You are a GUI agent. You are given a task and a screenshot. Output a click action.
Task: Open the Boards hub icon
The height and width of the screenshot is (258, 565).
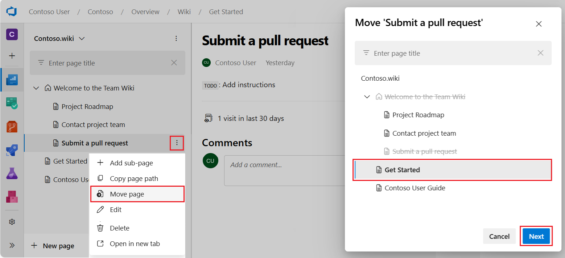[x=12, y=103]
